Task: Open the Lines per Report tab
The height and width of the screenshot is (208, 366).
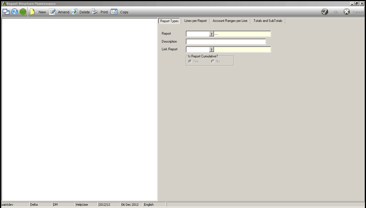Action: (196, 21)
